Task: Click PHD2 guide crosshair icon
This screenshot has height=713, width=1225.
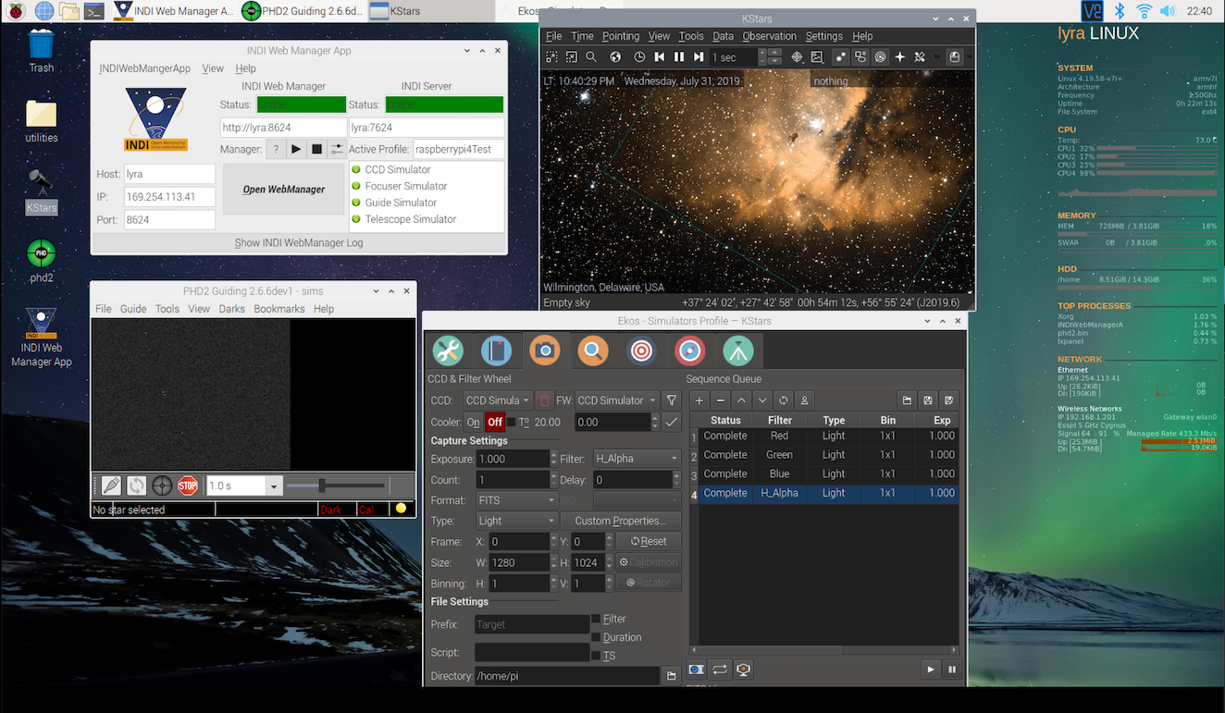Action: click(x=162, y=486)
